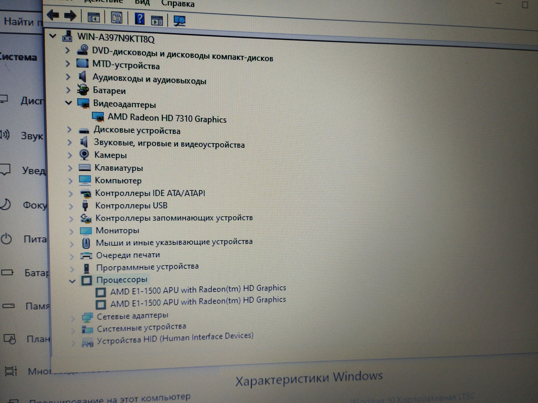
Task: Expand the Батареи category
Action: [68, 90]
